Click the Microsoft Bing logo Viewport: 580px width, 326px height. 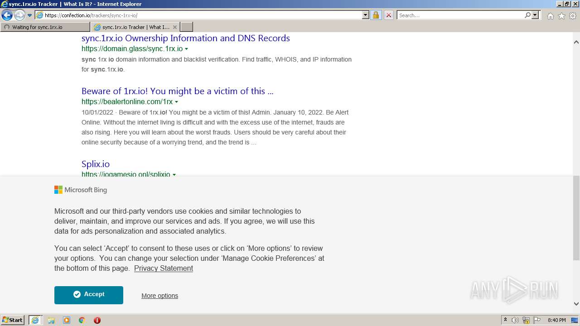coord(81,190)
